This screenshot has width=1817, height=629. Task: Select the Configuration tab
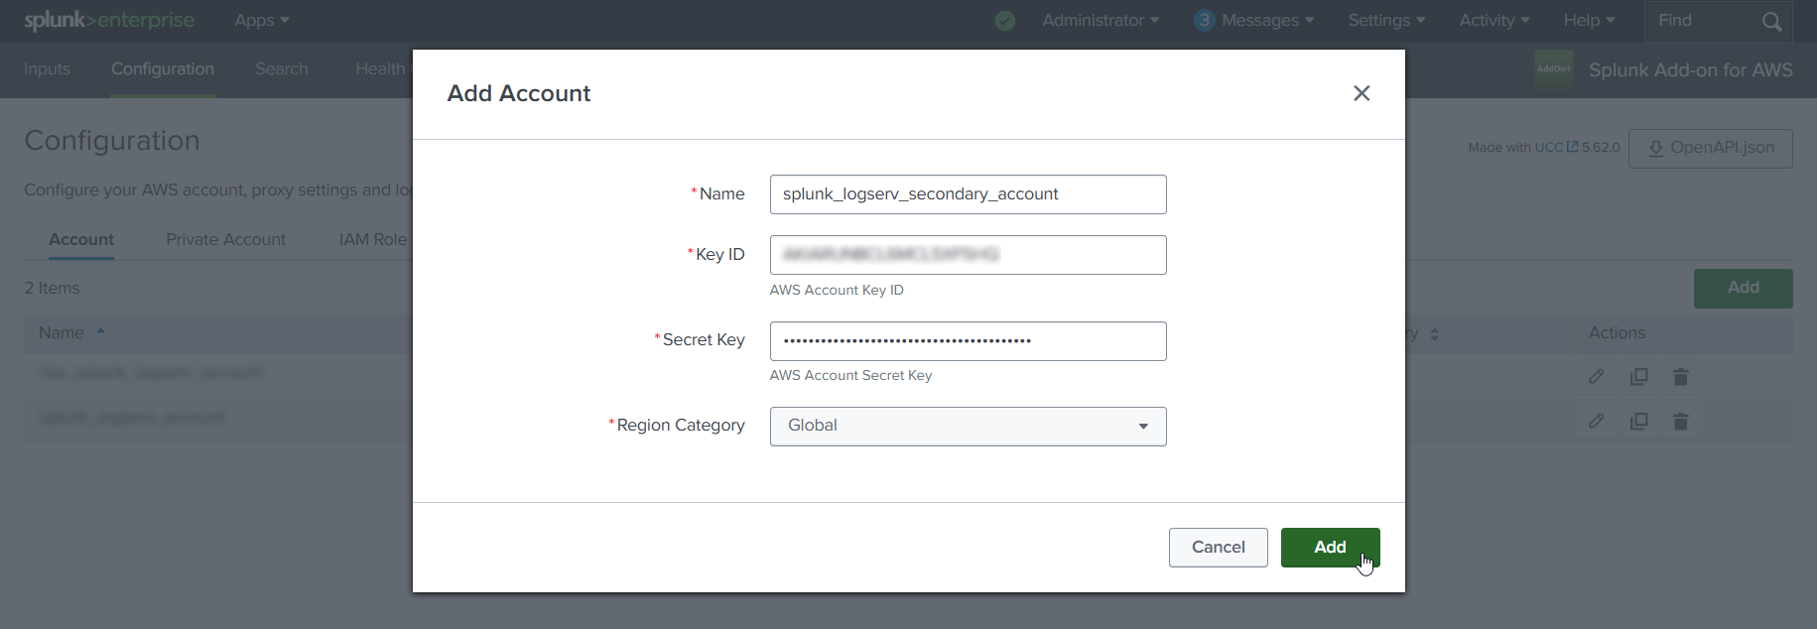[x=163, y=69]
